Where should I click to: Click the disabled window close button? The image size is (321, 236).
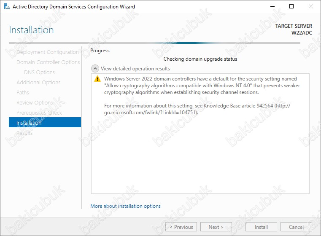311,7
